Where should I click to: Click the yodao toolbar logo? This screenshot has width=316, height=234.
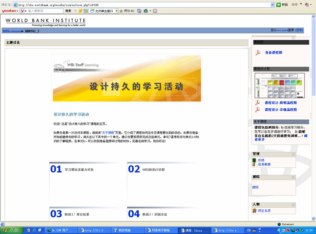9,11
